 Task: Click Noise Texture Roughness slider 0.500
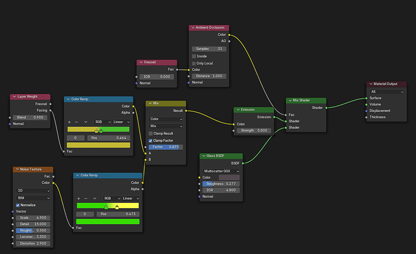pyautogui.click(x=33, y=231)
